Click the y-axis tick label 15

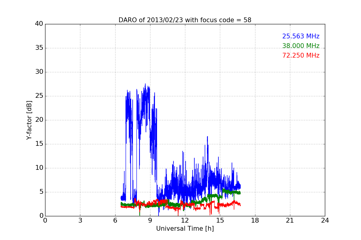point(39,144)
